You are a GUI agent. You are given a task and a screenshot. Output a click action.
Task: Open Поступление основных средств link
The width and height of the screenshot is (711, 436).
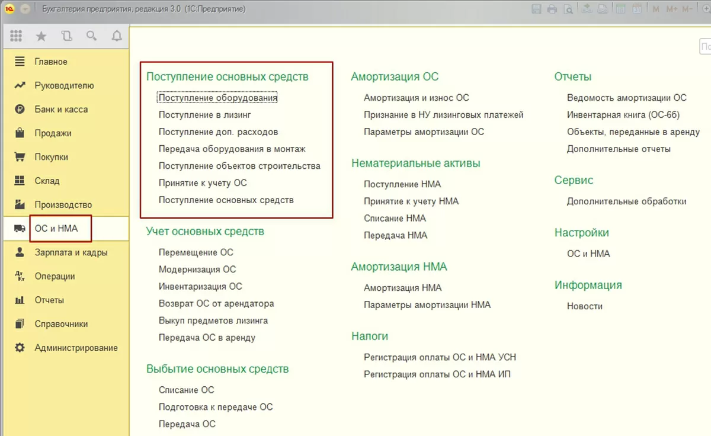coord(226,200)
